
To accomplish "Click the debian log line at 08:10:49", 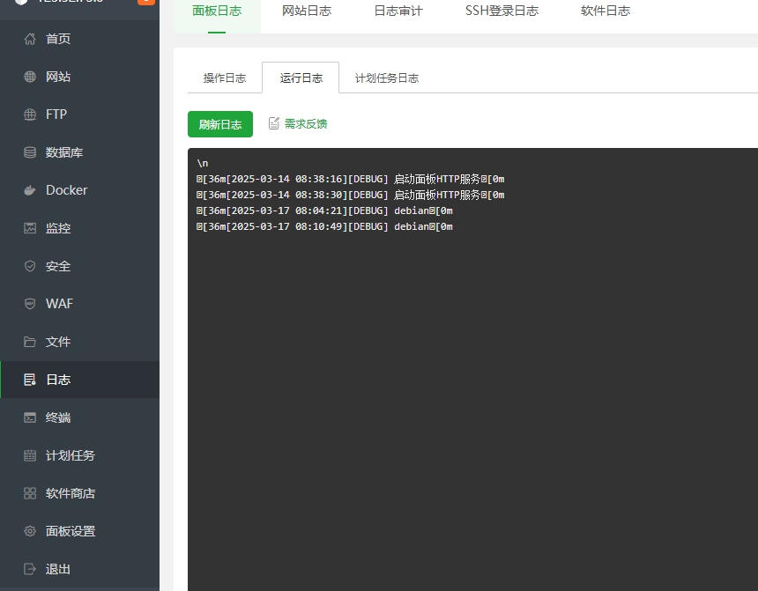I will [x=324, y=226].
